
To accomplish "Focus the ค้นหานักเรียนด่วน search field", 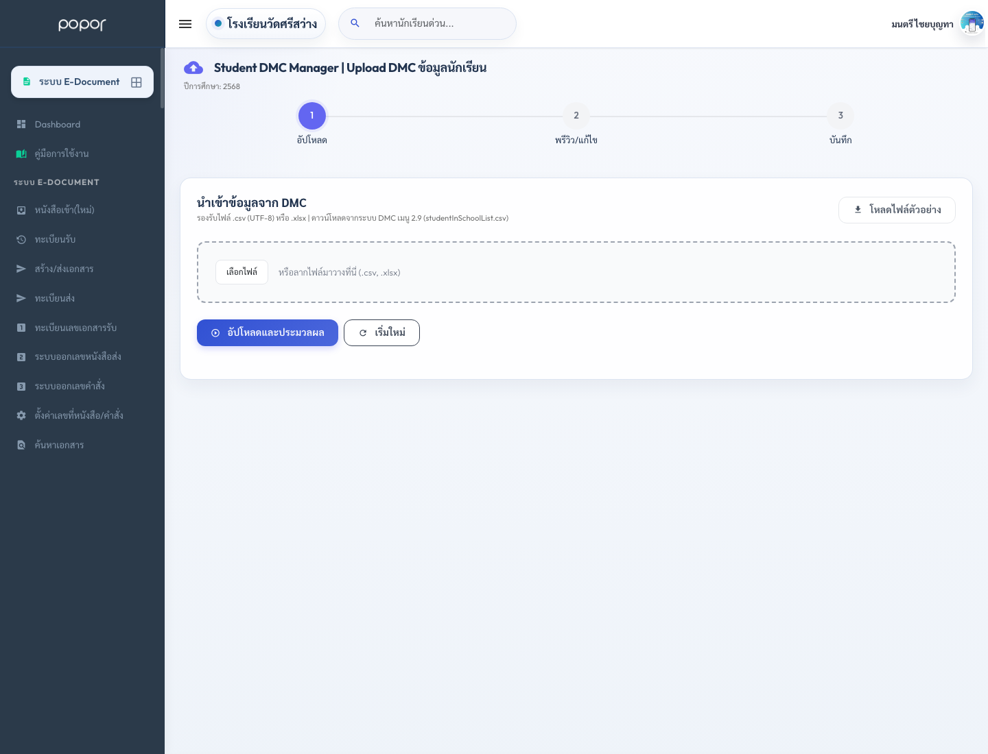I will 427,24.
